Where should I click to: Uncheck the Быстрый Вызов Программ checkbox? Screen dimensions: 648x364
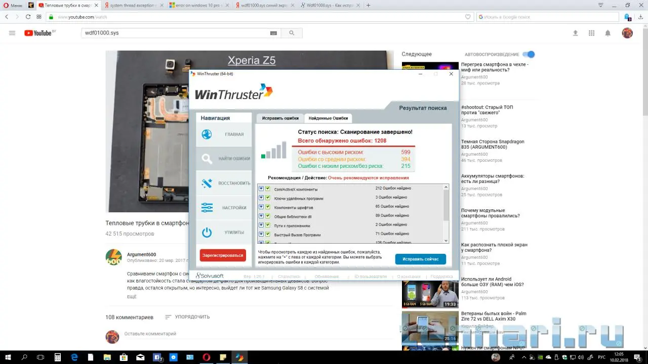[x=268, y=234]
